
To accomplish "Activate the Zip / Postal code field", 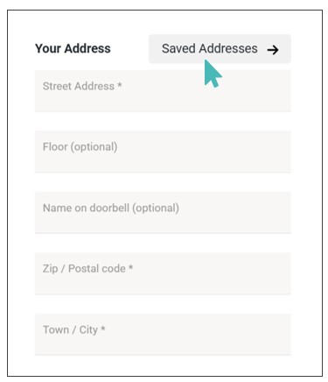I will pos(163,273).
